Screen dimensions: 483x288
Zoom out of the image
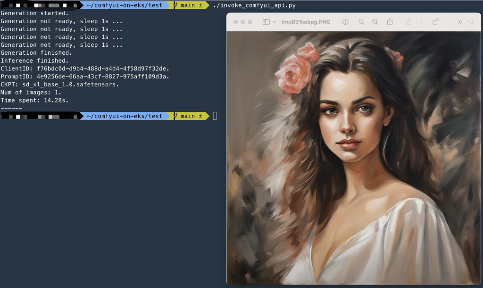[x=361, y=21]
